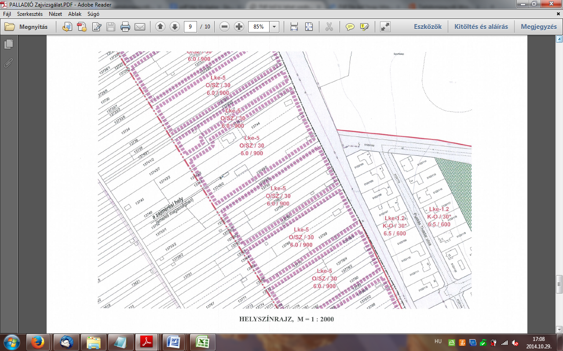
Task: Go to previous page with up arrow
Action: (161, 27)
